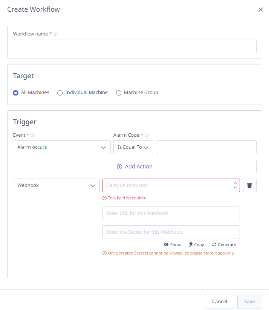
Task: Click the Save button
Action: tap(250, 301)
